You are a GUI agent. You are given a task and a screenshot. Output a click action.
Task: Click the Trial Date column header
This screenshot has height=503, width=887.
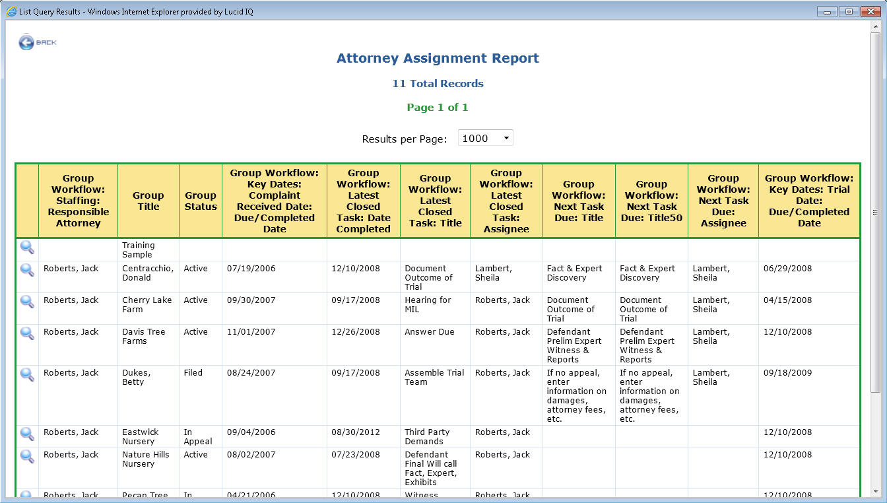point(809,200)
